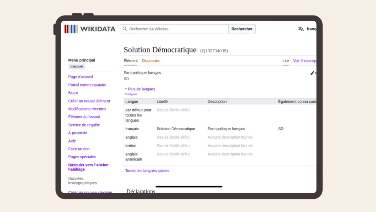Open 'Service de requête'
376x212 pixels.
click(x=84, y=125)
